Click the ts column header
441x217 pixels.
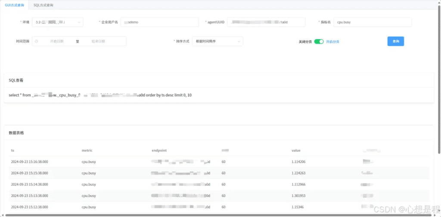point(13,151)
